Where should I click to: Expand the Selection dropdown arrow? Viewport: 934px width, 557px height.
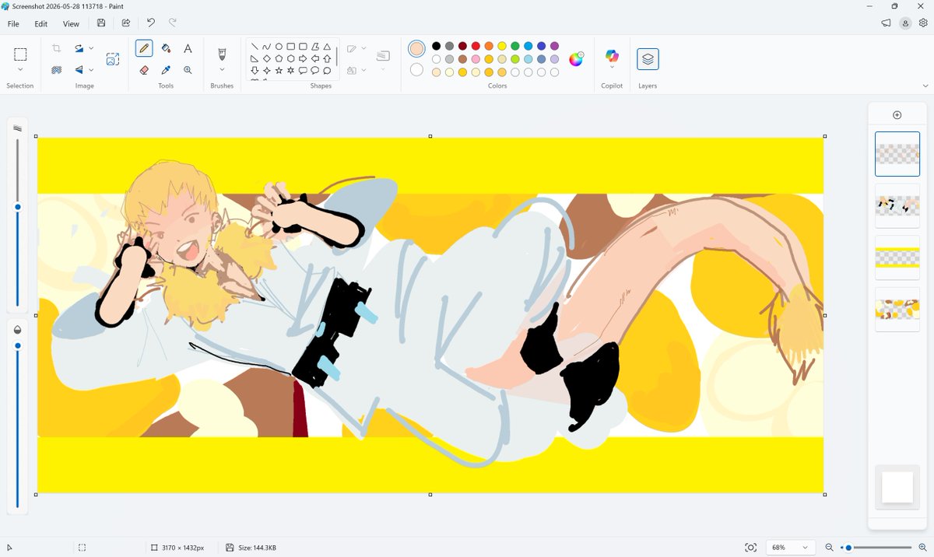(x=20, y=70)
